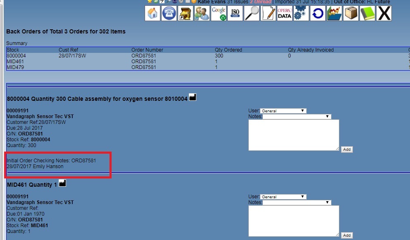Screen dimensions: 410x240
Task: Open the ISO documents icon
Action: 235,13
